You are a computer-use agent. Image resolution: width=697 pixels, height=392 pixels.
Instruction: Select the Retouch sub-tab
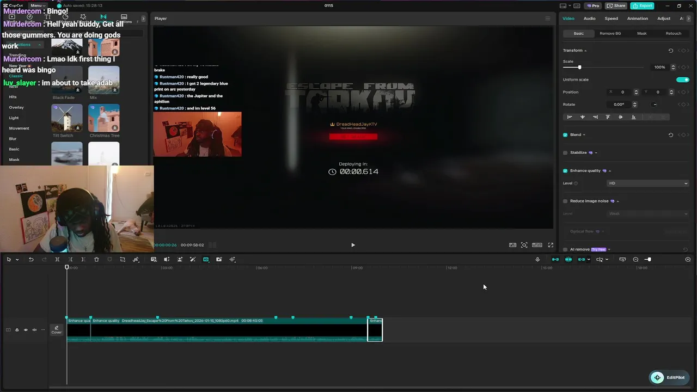pyautogui.click(x=674, y=34)
